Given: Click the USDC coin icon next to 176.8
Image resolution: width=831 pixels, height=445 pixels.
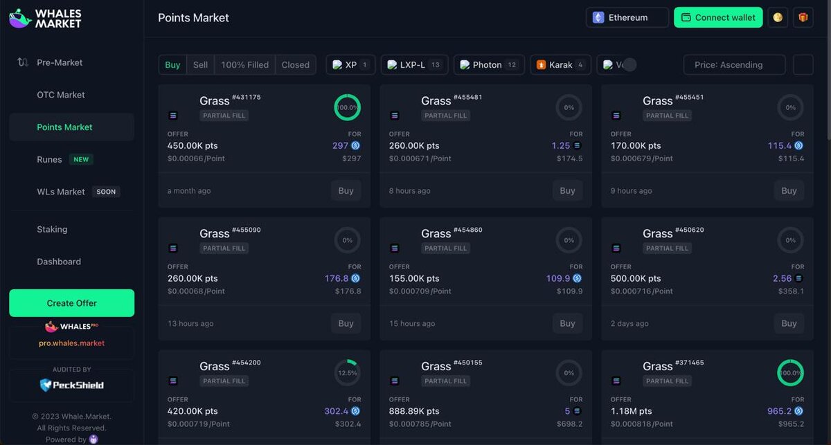Looking at the screenshot, I should coord(356,278).
